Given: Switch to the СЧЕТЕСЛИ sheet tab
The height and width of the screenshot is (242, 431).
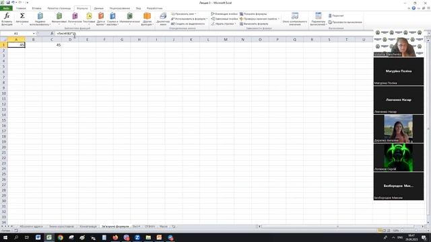Looking at the screenshot, I should coord(150,227).
